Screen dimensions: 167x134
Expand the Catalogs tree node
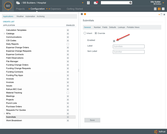point(4,34)
